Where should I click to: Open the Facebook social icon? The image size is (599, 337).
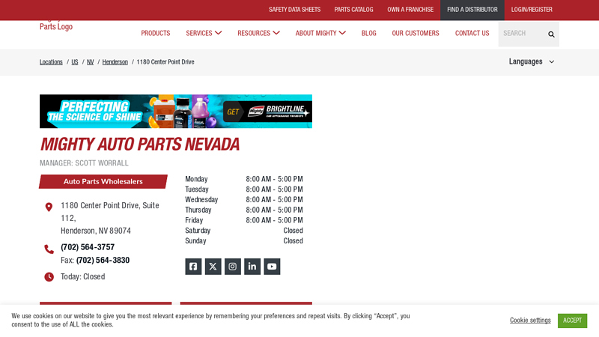click(193, 267)
